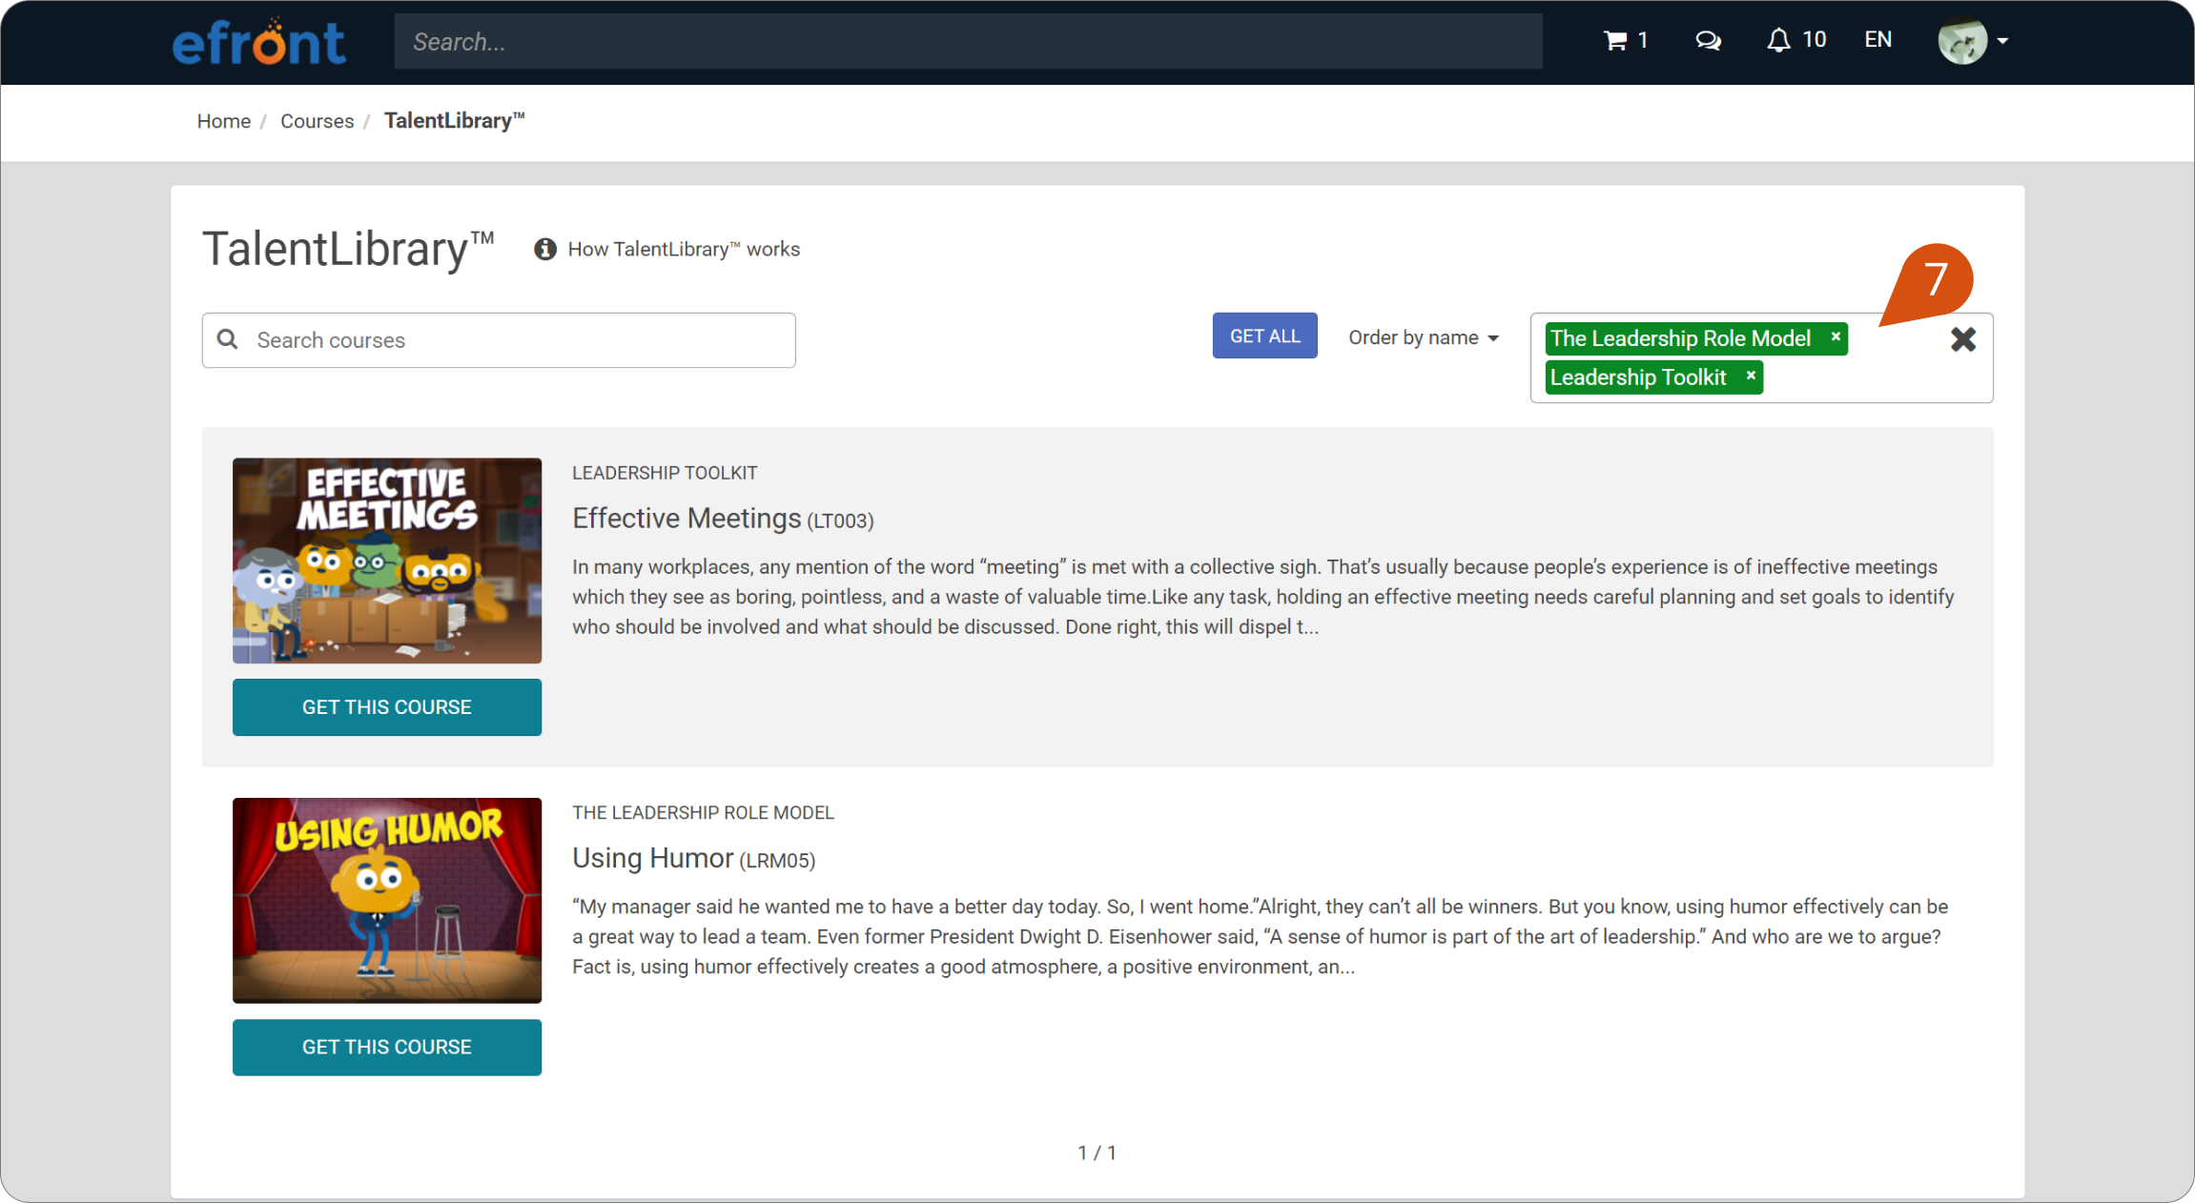Clear all filters with the X icon

[x=1962, y=339]
